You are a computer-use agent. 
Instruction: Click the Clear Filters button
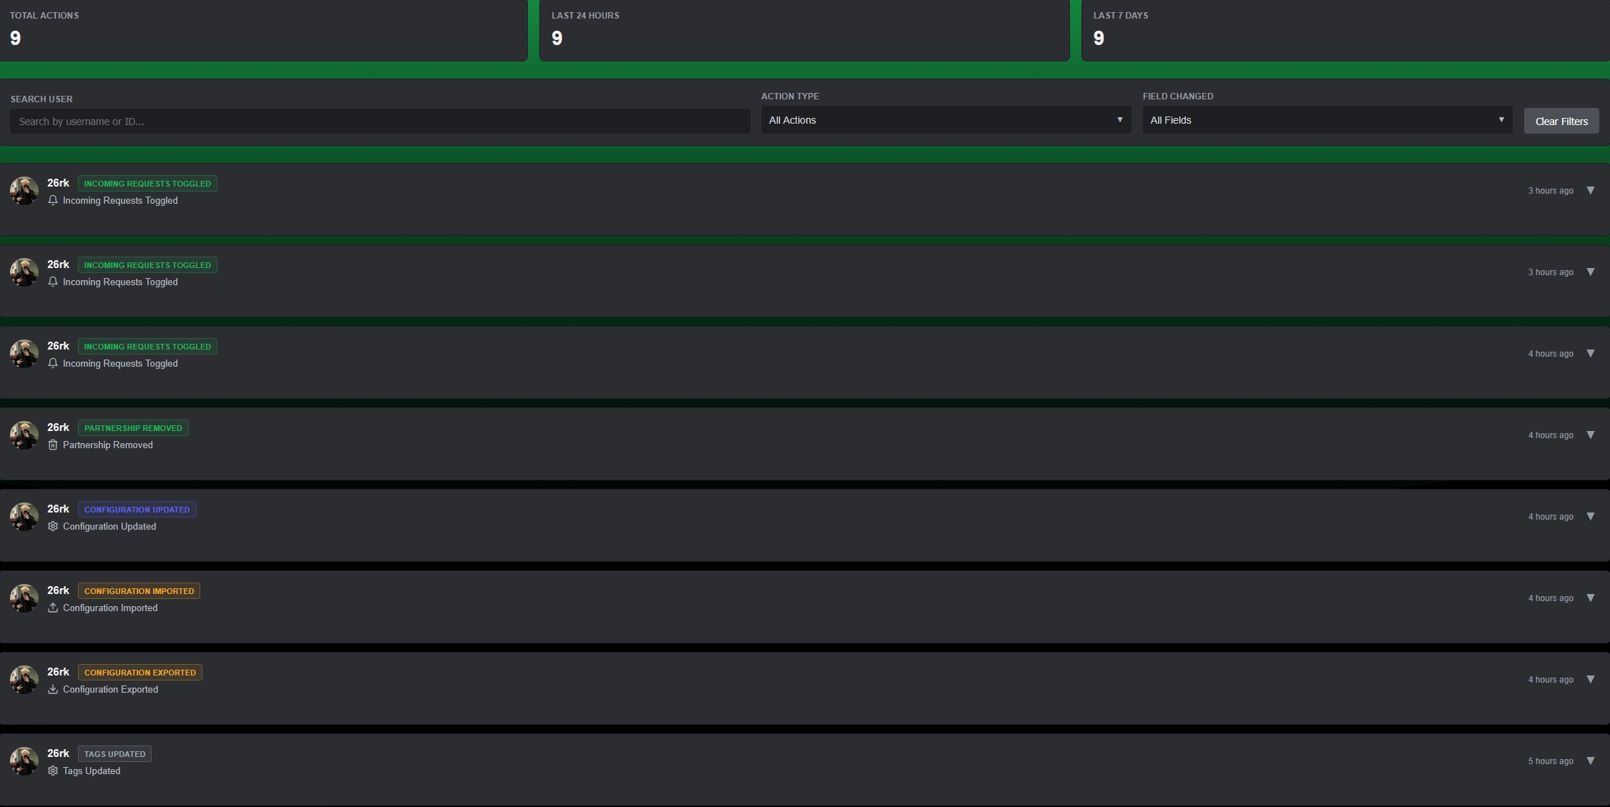1561,121
